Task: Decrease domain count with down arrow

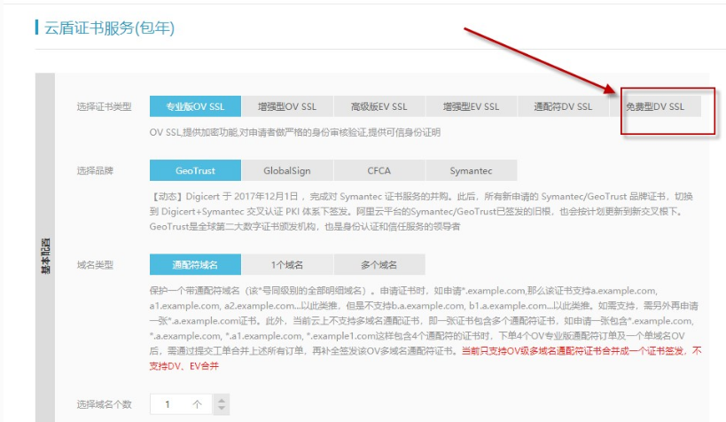Action: point(222,409)
